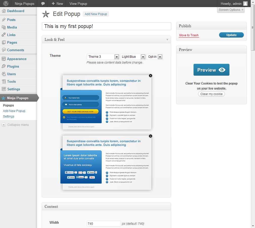This screenshot has height=228, width=255.
Task: Select the opt-in form popup thumbnail
Action: [106, 102]
